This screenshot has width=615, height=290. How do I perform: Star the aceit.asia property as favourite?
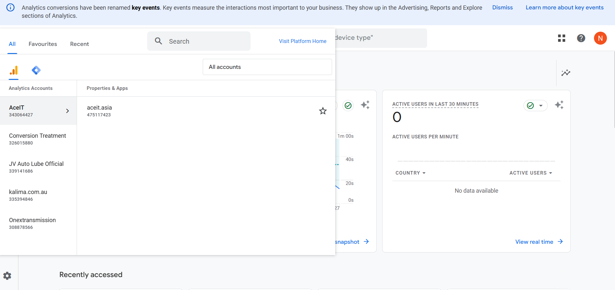click(323, 111)
